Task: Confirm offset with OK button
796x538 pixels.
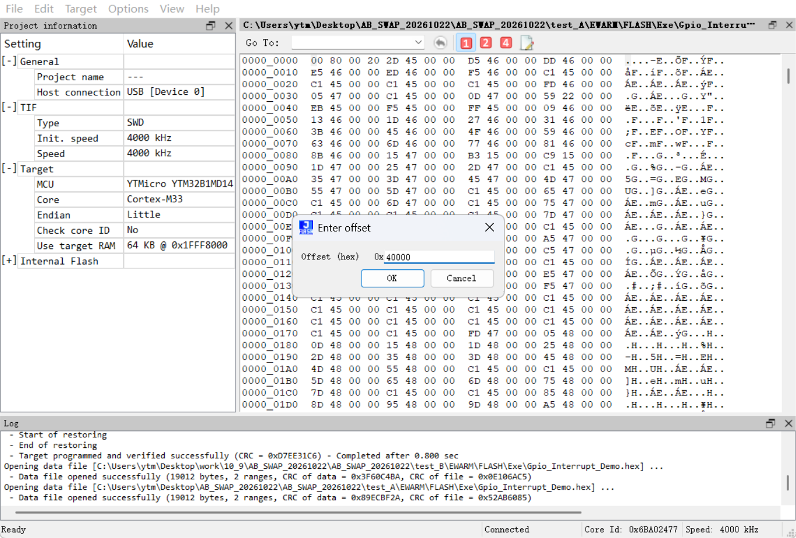Action: point(392,278)
